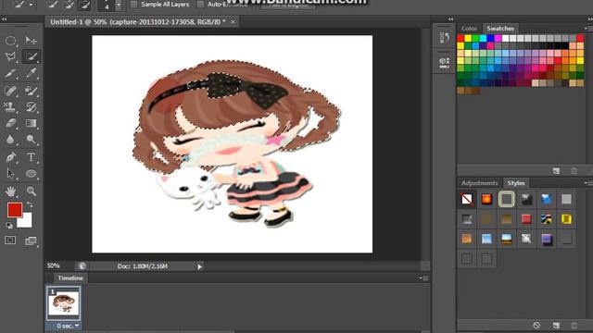
Task: Choose the Polygonal Lasso tool
Action: pos(10,56)
